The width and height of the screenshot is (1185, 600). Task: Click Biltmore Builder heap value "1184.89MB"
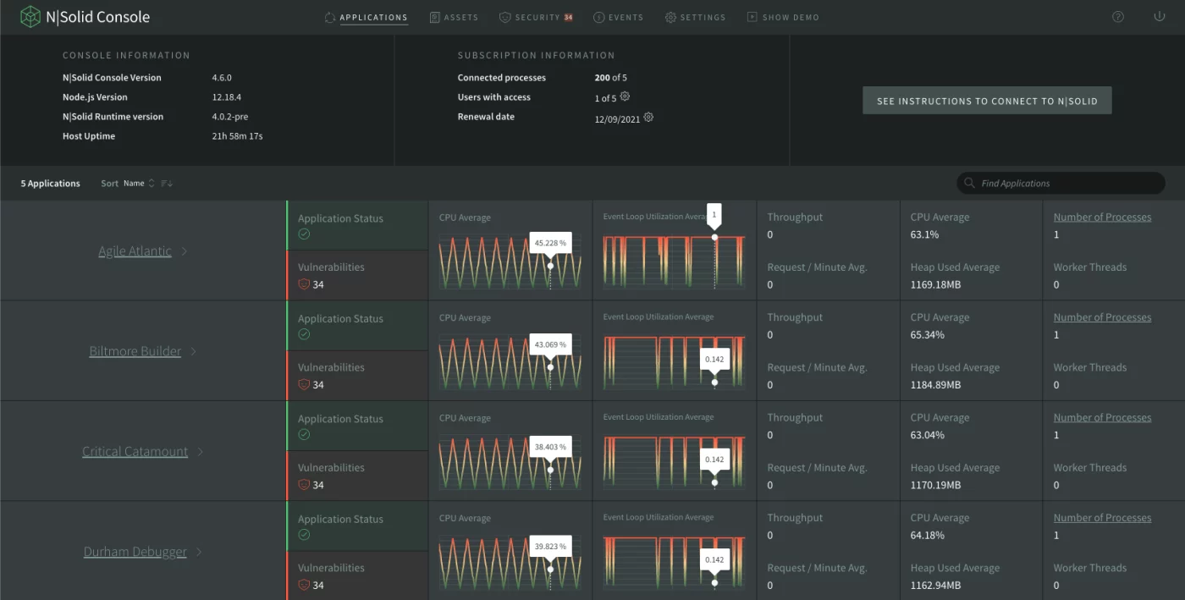point(936,385)
